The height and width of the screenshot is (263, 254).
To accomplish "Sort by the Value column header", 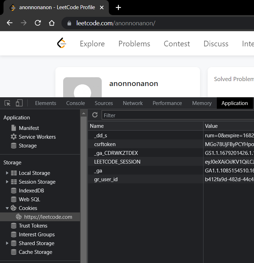I will [229, 126].
